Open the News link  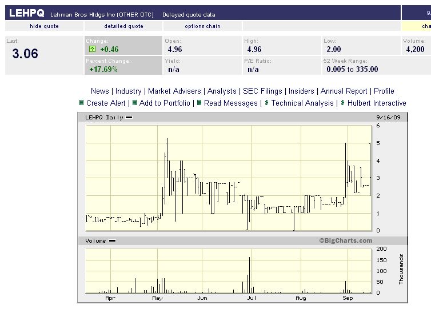[100, 91]
